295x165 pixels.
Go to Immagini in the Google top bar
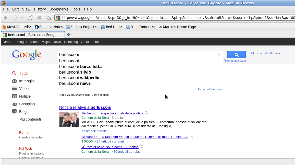coord(20,42)
